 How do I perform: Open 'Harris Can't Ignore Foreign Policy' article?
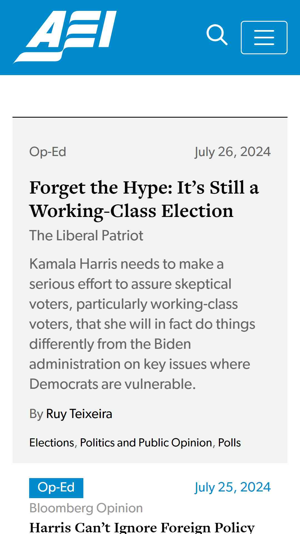(142, 527)
